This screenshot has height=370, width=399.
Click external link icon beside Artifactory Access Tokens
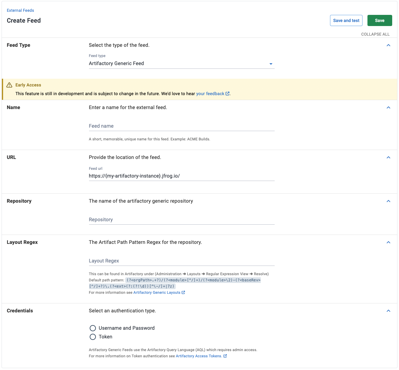(225, 356)
